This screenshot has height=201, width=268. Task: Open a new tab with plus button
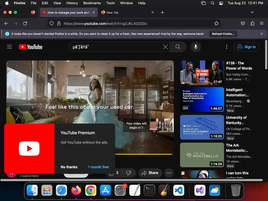tap(162, 13)
